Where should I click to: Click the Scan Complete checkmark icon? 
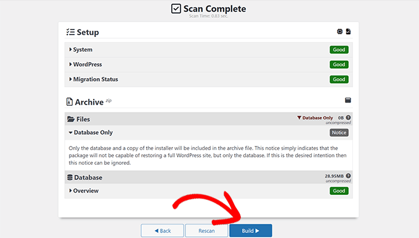coord(176,9)
